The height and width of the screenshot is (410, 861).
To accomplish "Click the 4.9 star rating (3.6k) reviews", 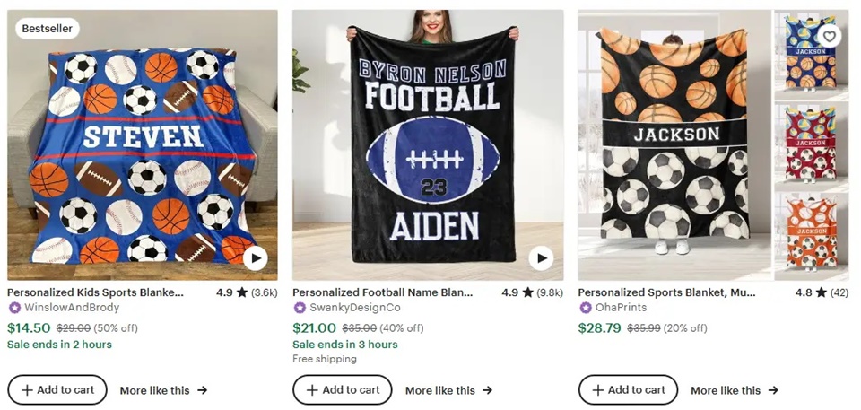I will (x=247, y=292).
